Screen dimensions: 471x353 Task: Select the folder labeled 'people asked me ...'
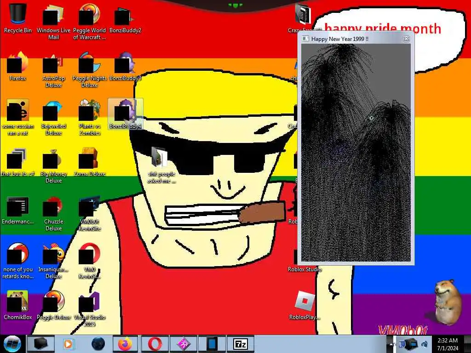coord(161,165)
